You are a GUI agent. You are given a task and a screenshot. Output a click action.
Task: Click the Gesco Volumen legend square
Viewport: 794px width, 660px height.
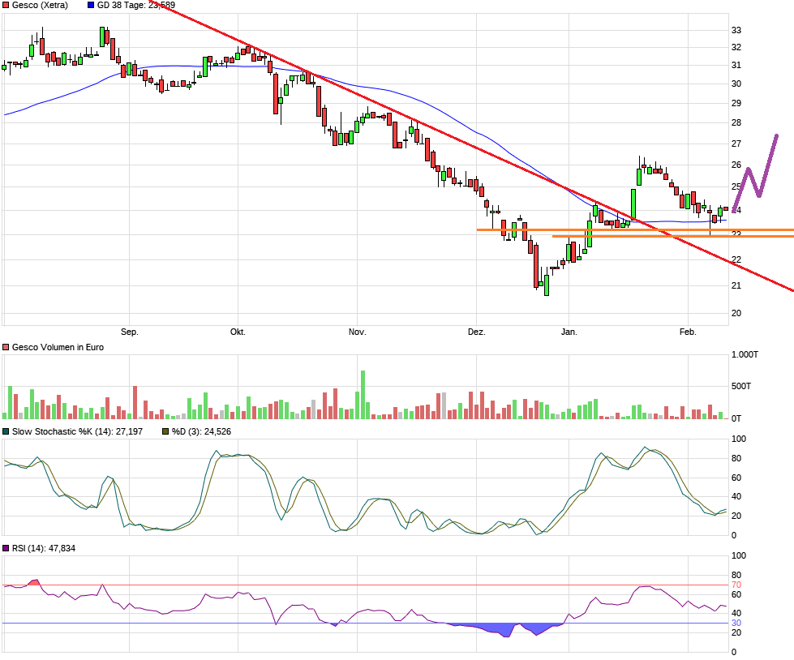point(6,347)
